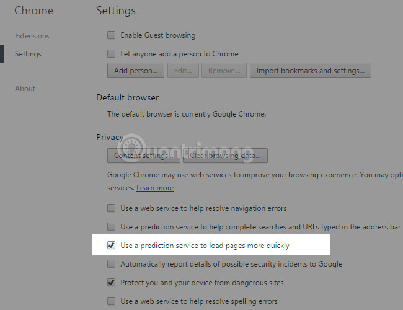
Task: Click the Settings page heading
Action: tap(116, 11)
